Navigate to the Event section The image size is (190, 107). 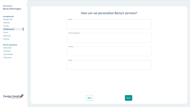point(6,33)
